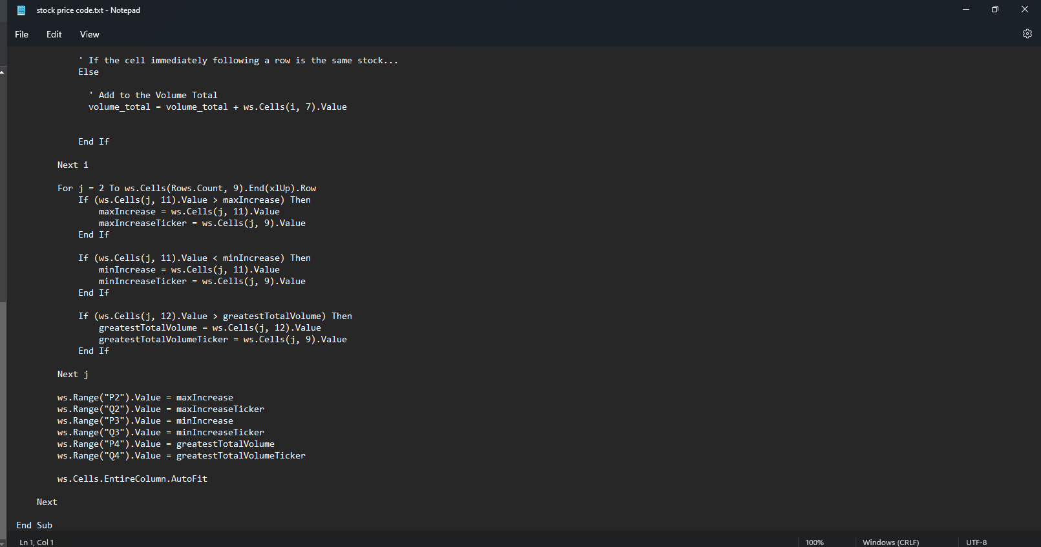The height and width of the screenshot is (547, 1041).
Task: Click 'If ... < minIncrease) Then' line
Action: pos(195,258)
